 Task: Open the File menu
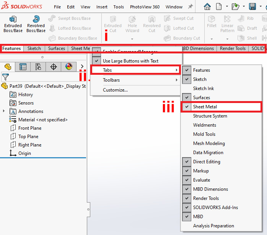click(x=57, y=7)
